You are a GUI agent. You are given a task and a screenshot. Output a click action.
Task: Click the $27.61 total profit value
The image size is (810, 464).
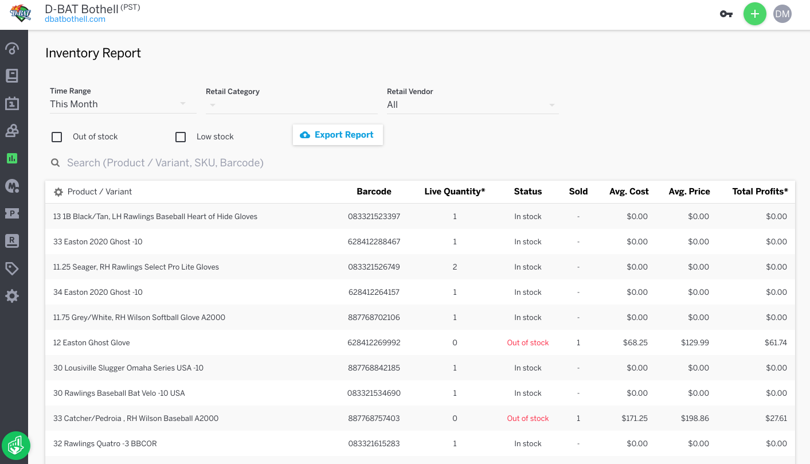(776, 419)
